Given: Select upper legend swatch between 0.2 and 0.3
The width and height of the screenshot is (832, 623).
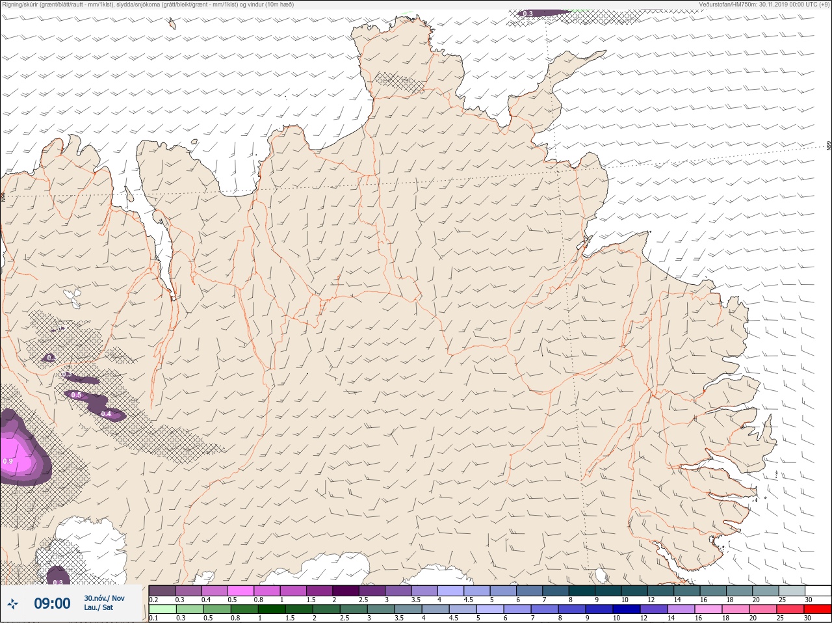Looking at the screenshot, I should (162, 590).
